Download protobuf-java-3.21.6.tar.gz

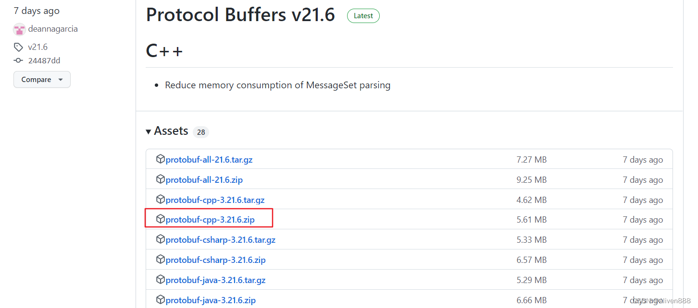tap(215, 280)
